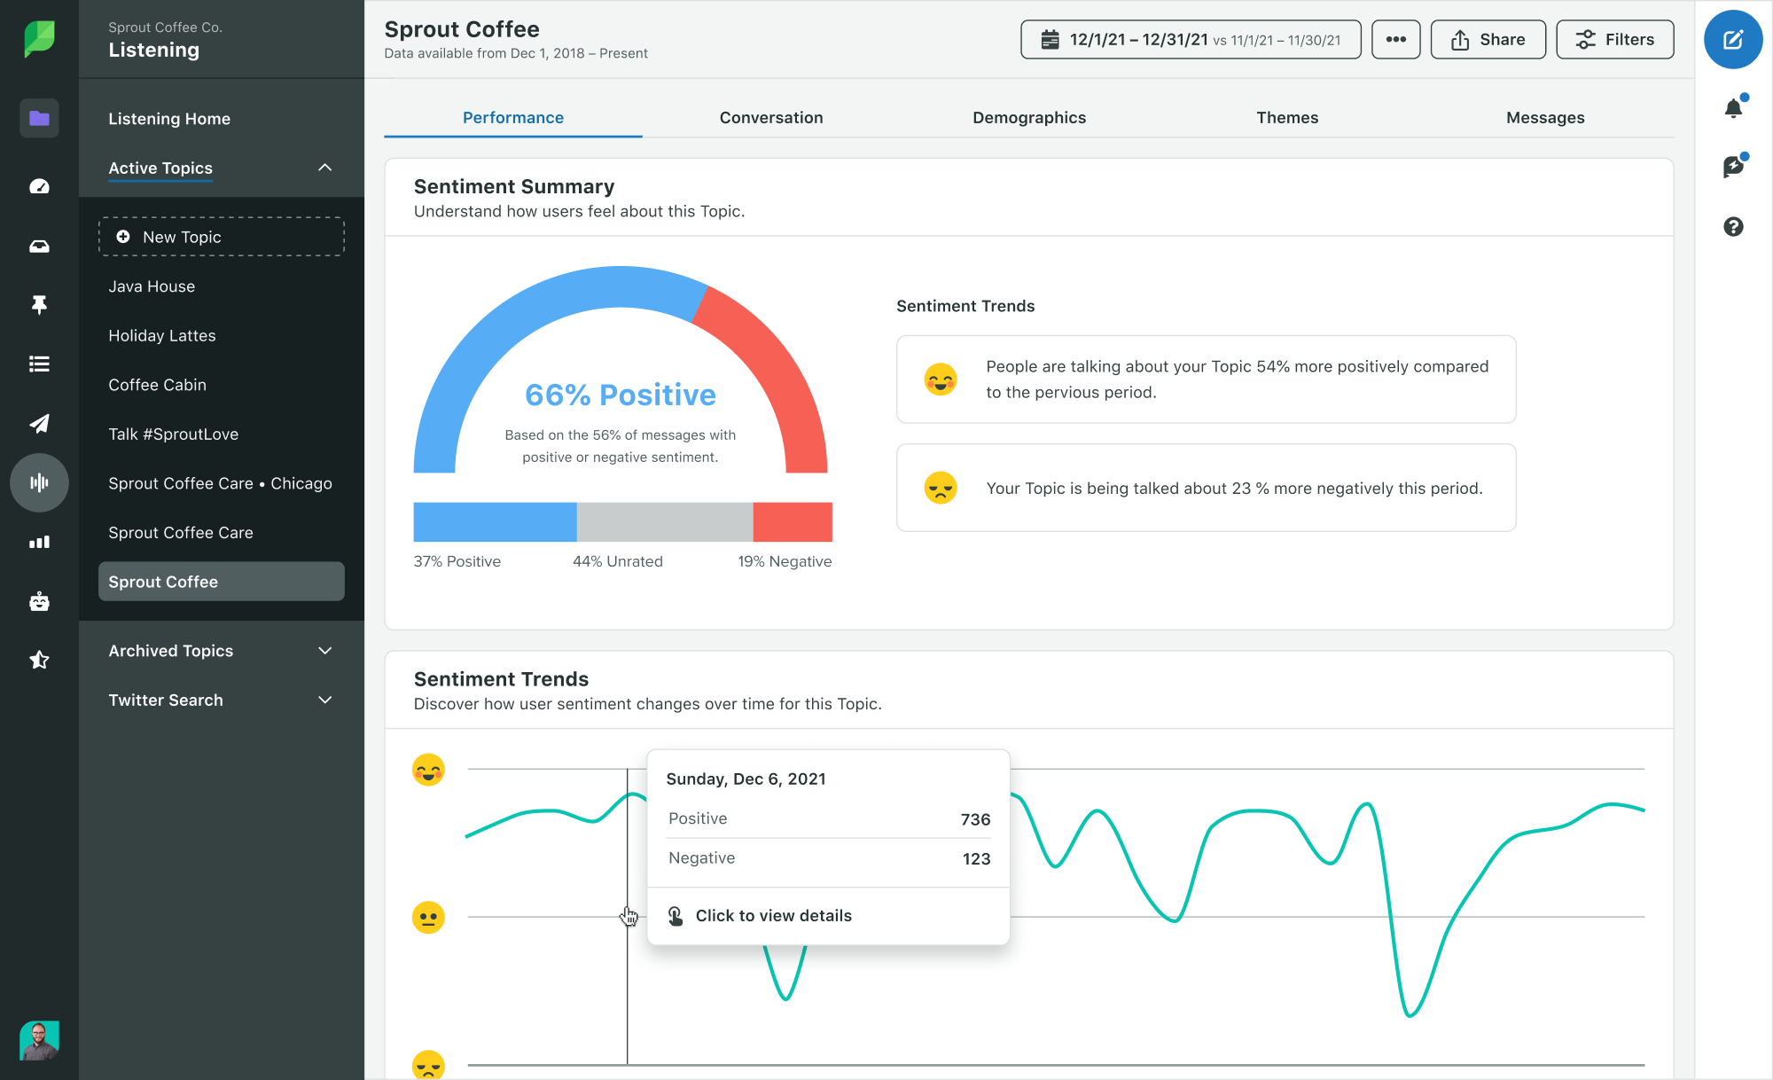Select the Messages menu item

pos(1545,116)
